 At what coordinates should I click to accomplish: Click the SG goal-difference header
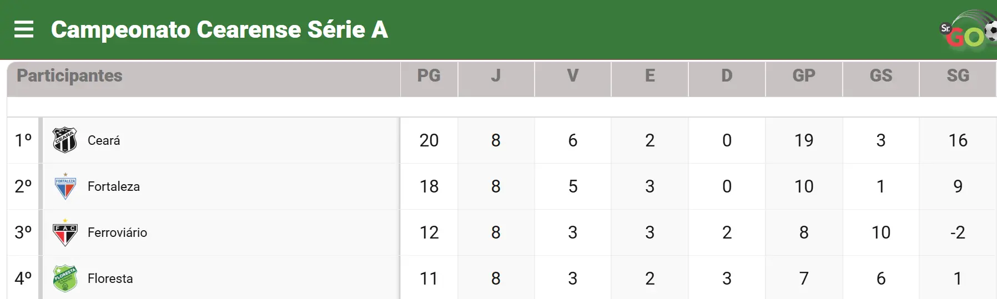[x=958, y=75]
